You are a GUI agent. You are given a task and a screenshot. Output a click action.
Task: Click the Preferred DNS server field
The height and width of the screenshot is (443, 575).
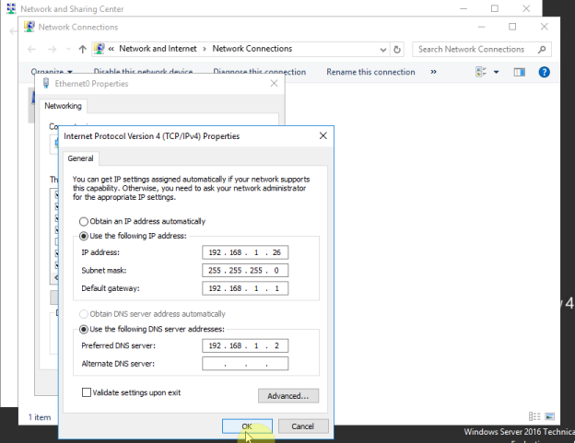pyautogui.click(x=245, y=345)
